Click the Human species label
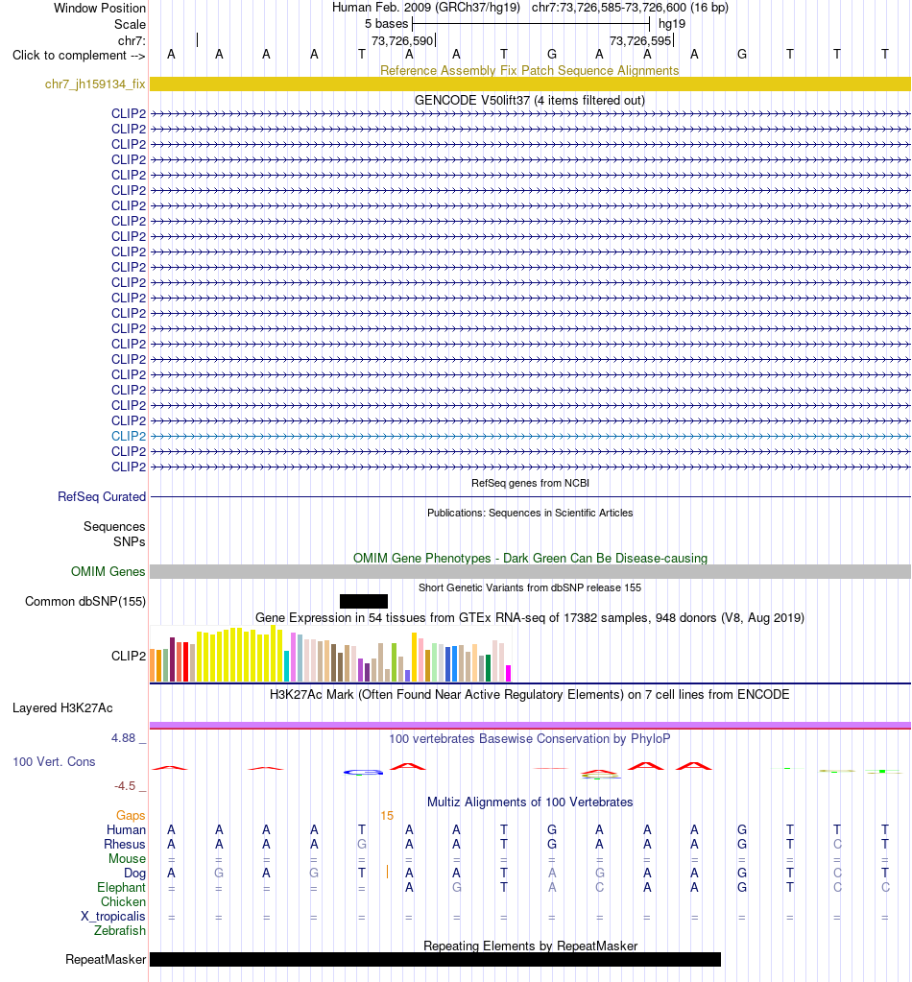Viewport: 912px width, 982px height. coord(126,829)
